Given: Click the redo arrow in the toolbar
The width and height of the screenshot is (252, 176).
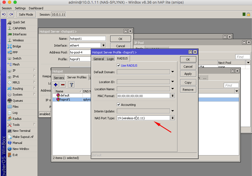Looking at the screenshot, I should [x=11, y=14].
